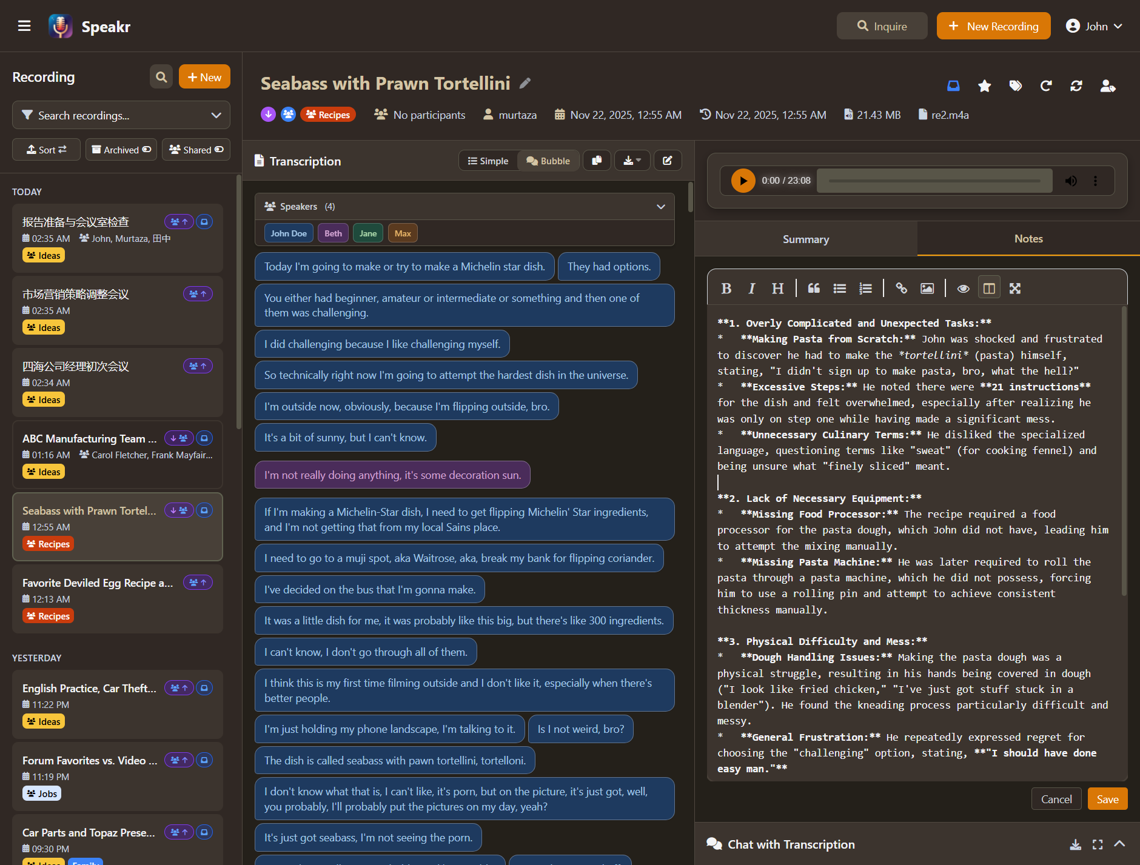Edit the transcription via the pencil icon
This screenshot has width=1140, height=865.
pos(668,160)
